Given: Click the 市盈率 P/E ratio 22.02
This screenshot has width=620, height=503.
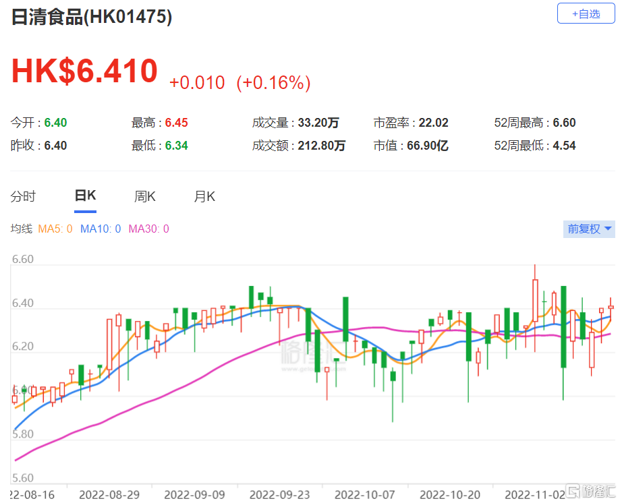Looking at the screenshot, I should point(433,123).
